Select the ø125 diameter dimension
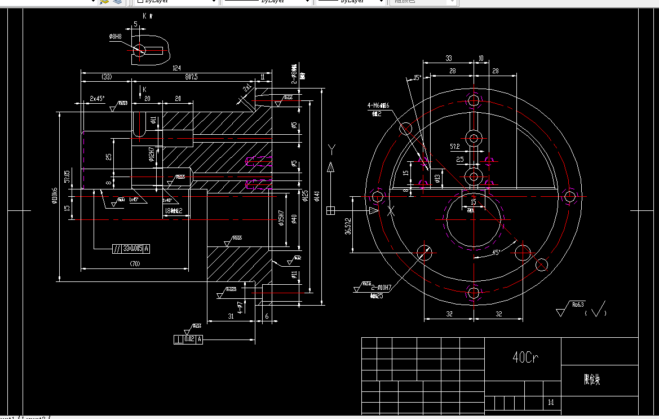Image resolution: width=659 pixels, height=419 pixels. tap(306, 196)
